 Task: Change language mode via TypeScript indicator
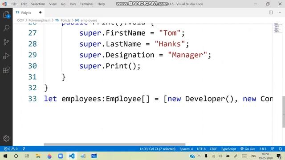click(x=228, y=149)
